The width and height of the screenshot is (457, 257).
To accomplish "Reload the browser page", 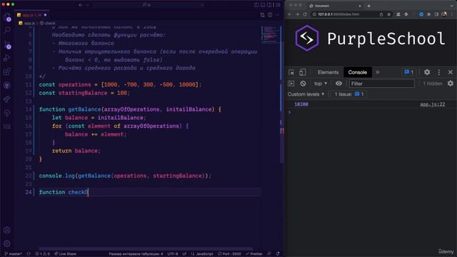I will tap(305, 14).
